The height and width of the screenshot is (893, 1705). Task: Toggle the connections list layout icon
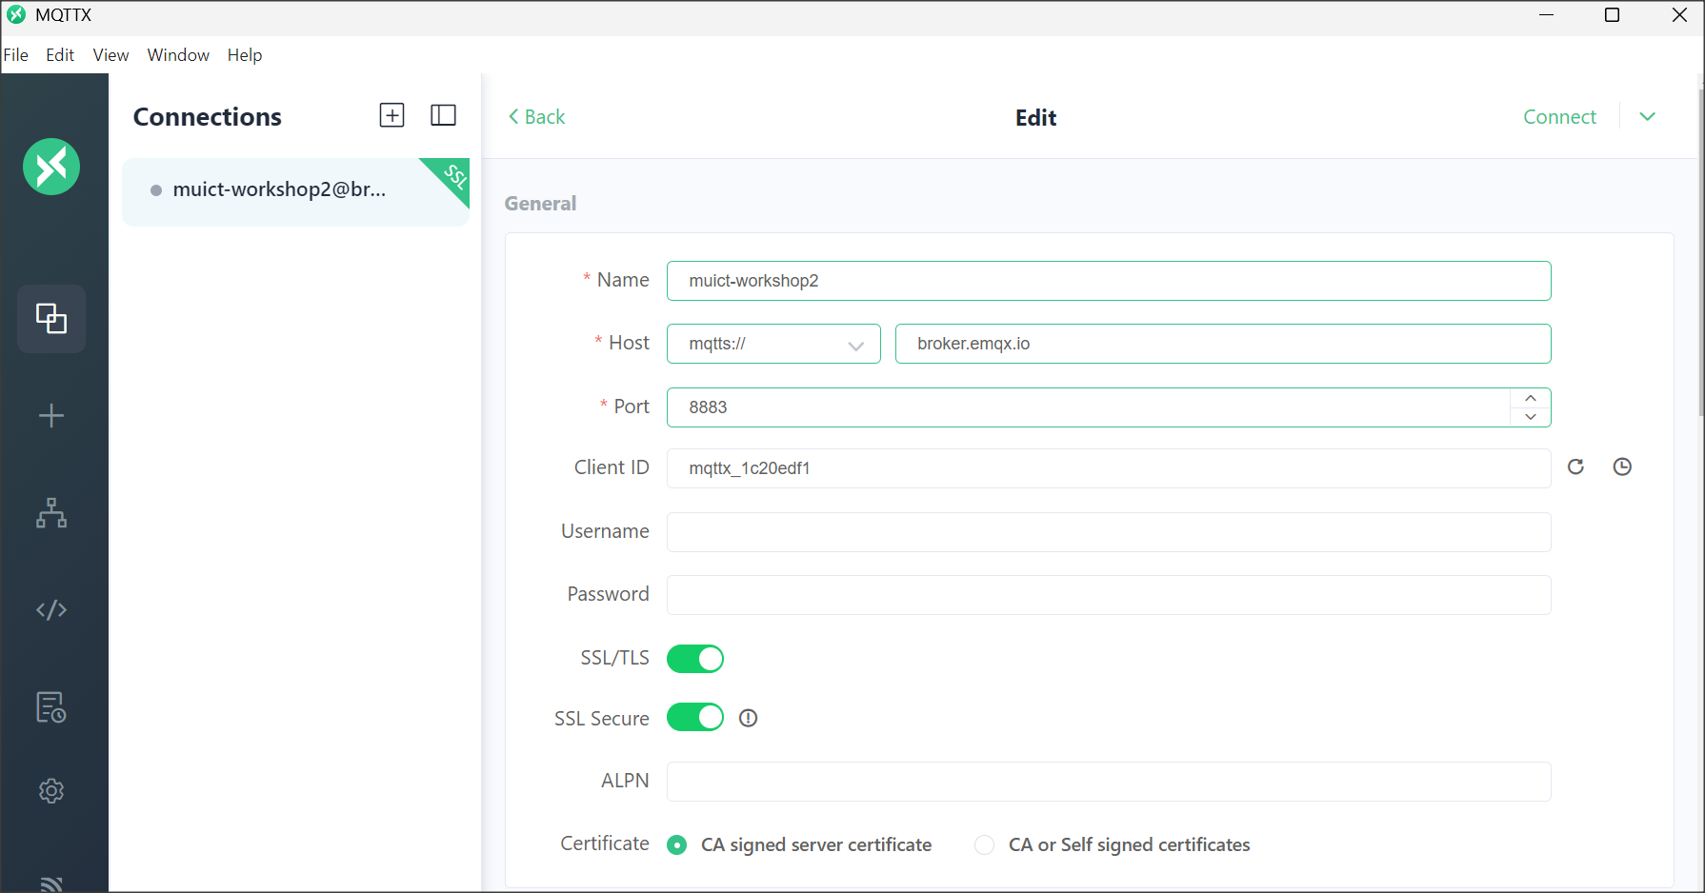click(x=443, y=115)
